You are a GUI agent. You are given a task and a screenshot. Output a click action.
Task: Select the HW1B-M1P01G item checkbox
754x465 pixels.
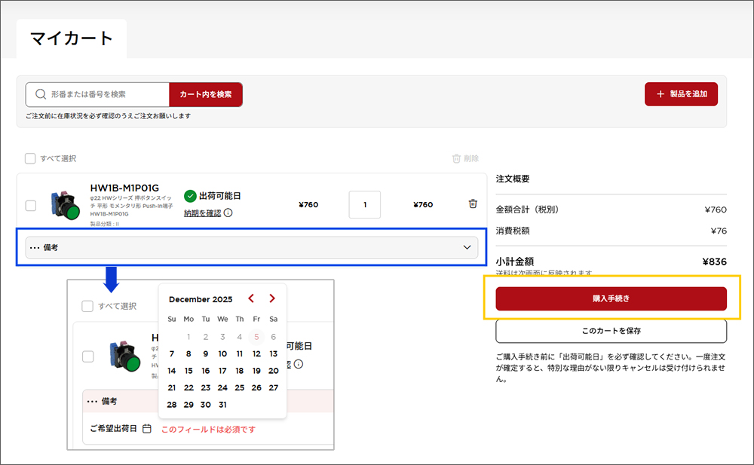tap(30, 205)
